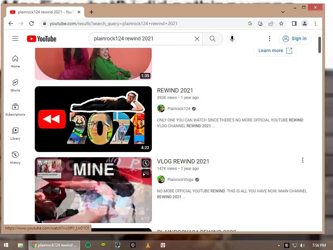Click '147K views' text
Screen dimensions: 333x250
(167, 169)
